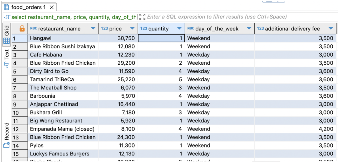Click the Anjappar Chettinad cell
This screenshot has height=162, width=338.
point(63,104)
